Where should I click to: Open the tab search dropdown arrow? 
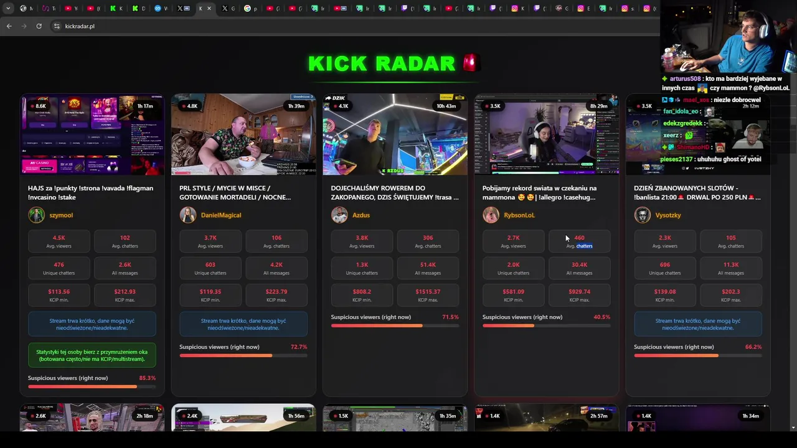8,9
